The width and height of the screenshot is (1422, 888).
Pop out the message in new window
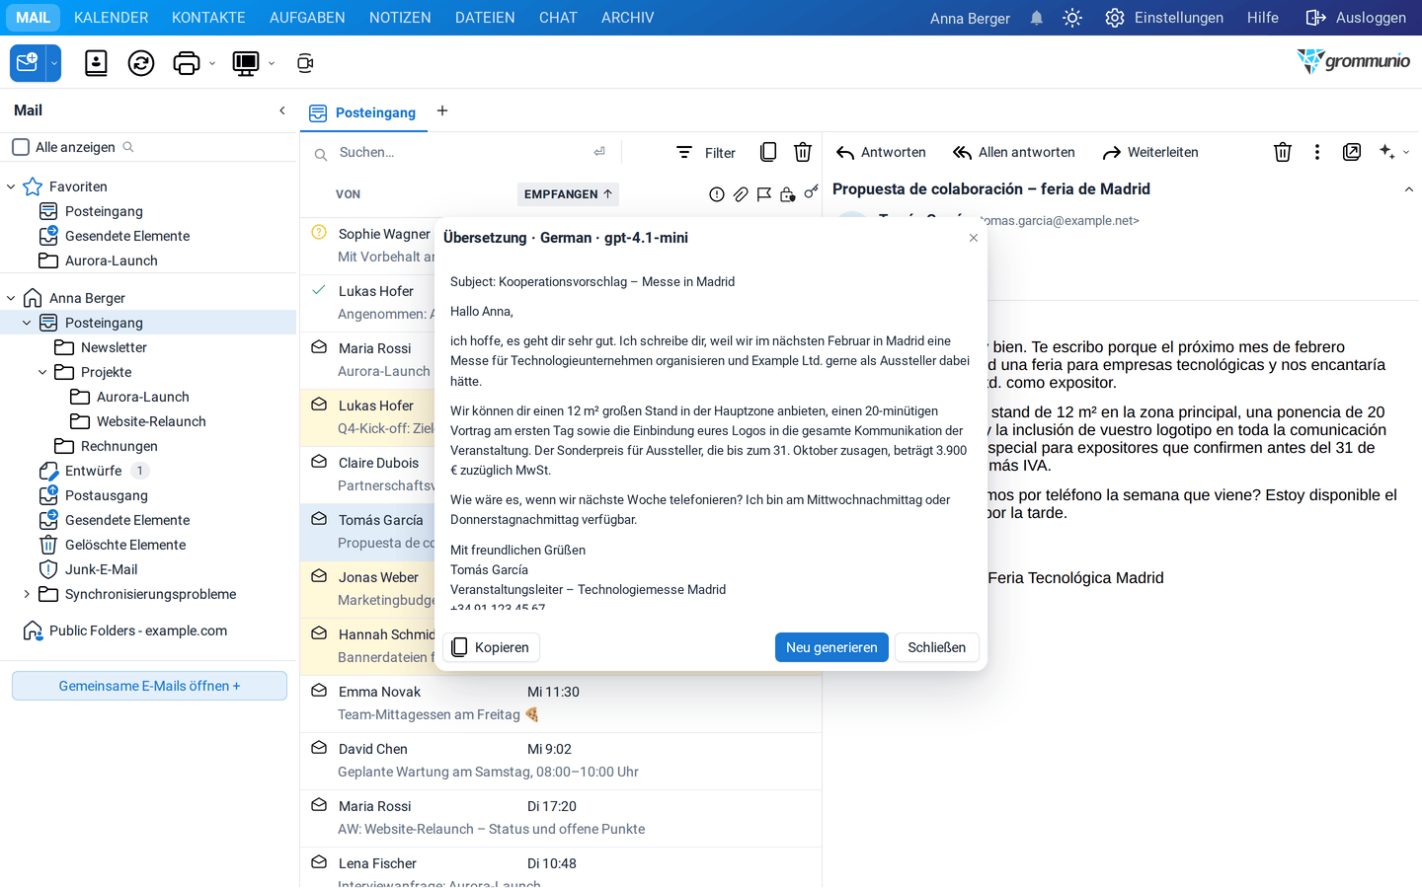pos(1352,152)
